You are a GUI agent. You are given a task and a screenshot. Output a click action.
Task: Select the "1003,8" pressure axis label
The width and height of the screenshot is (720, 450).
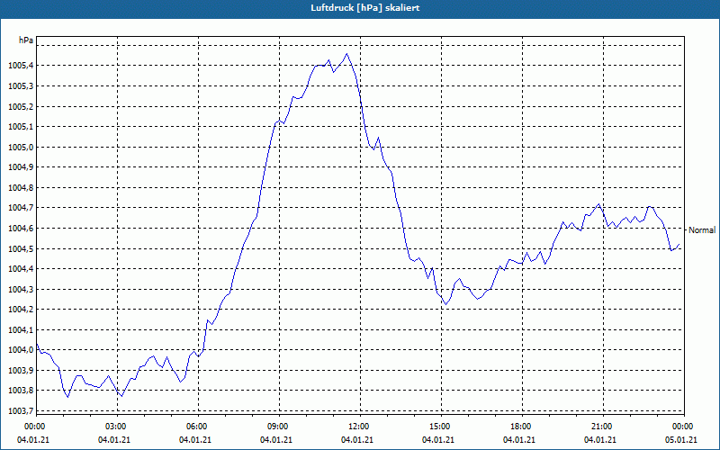21,391
